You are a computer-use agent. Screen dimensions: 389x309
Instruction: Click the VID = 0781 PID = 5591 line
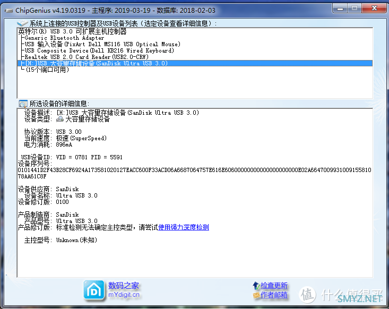[89, 157]
